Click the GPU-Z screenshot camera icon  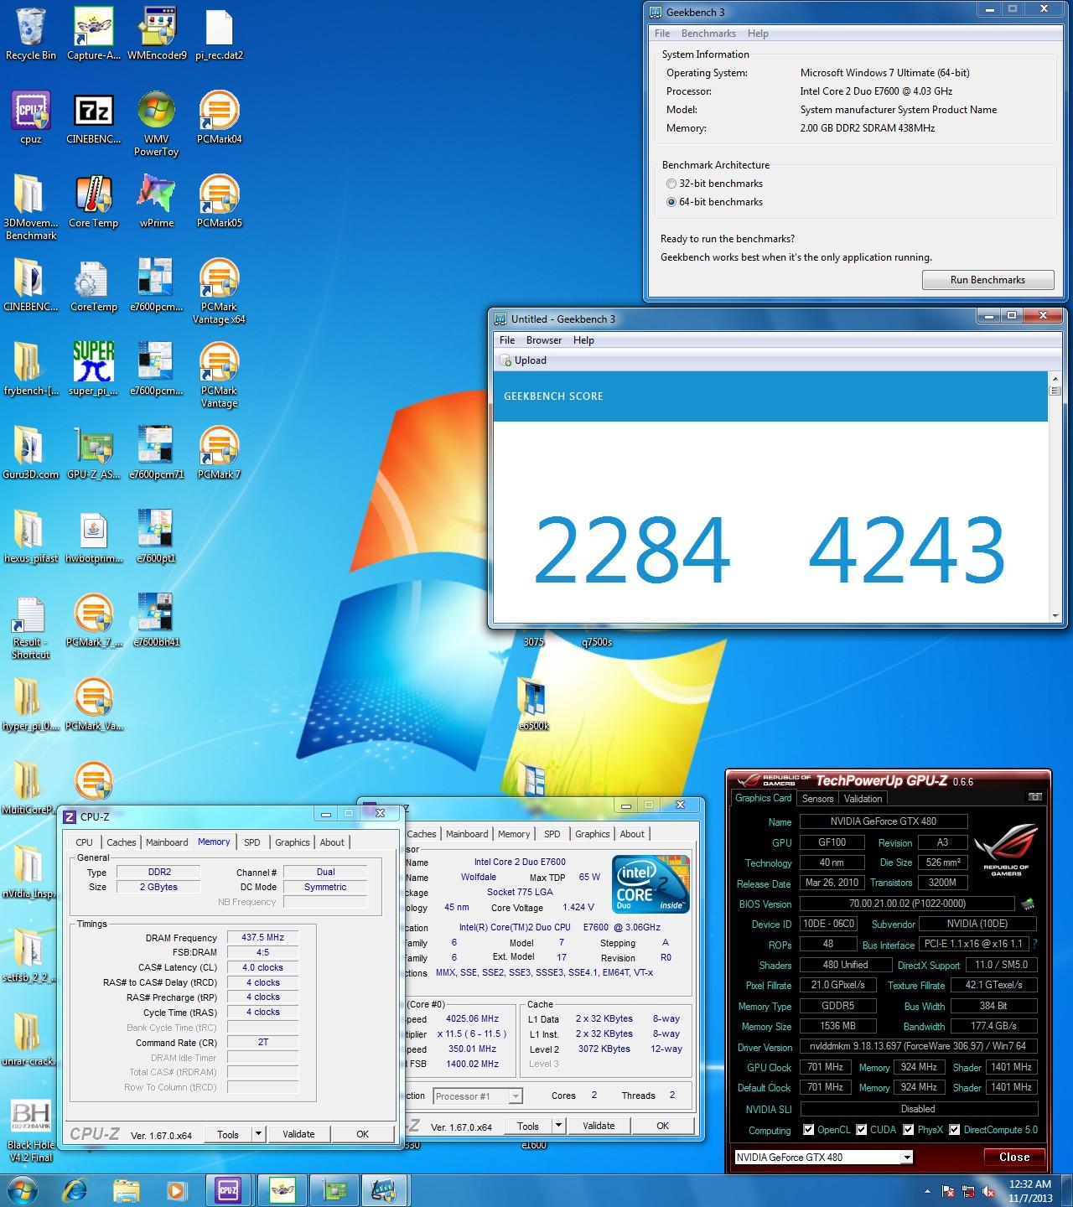point(1035,797)
